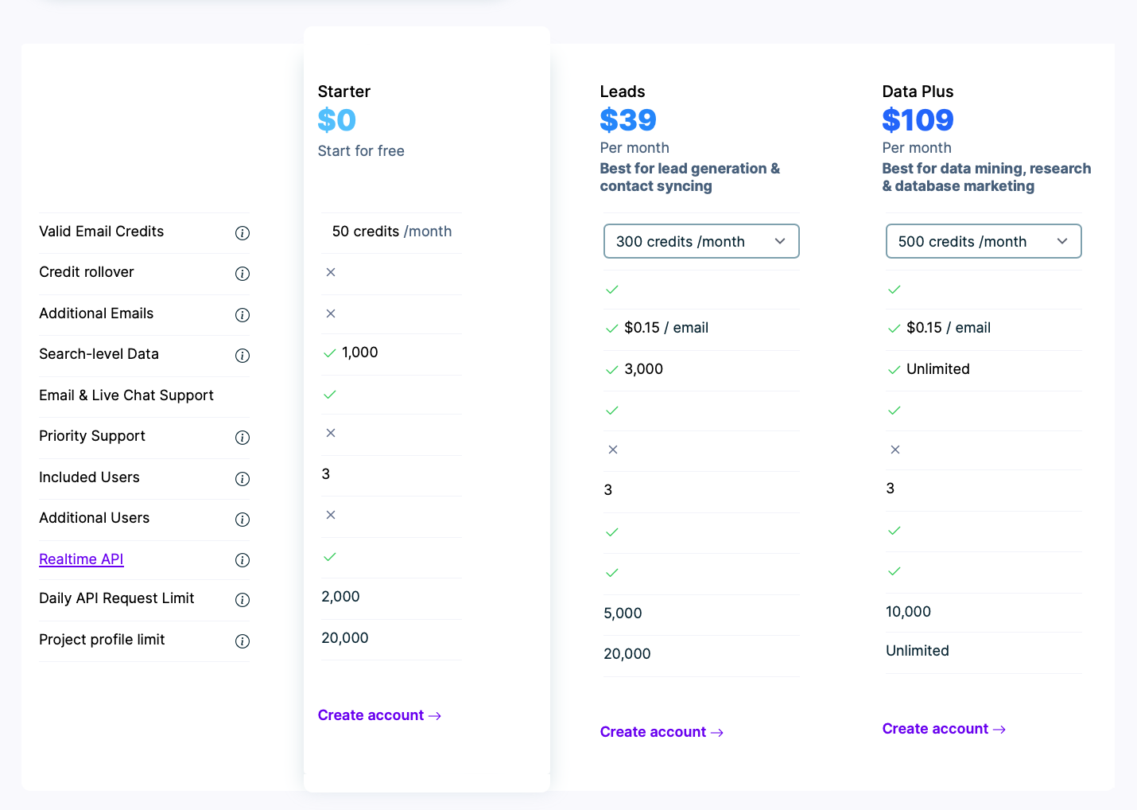Open the Realtime API link

coord(81,559)
